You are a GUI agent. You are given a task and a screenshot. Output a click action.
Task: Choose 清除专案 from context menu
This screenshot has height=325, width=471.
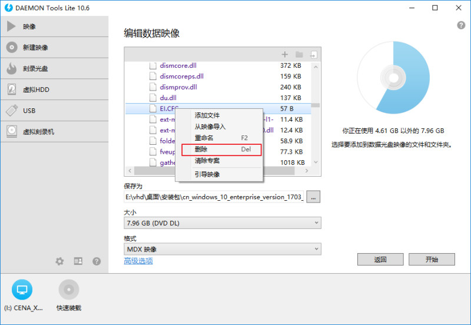219,161
